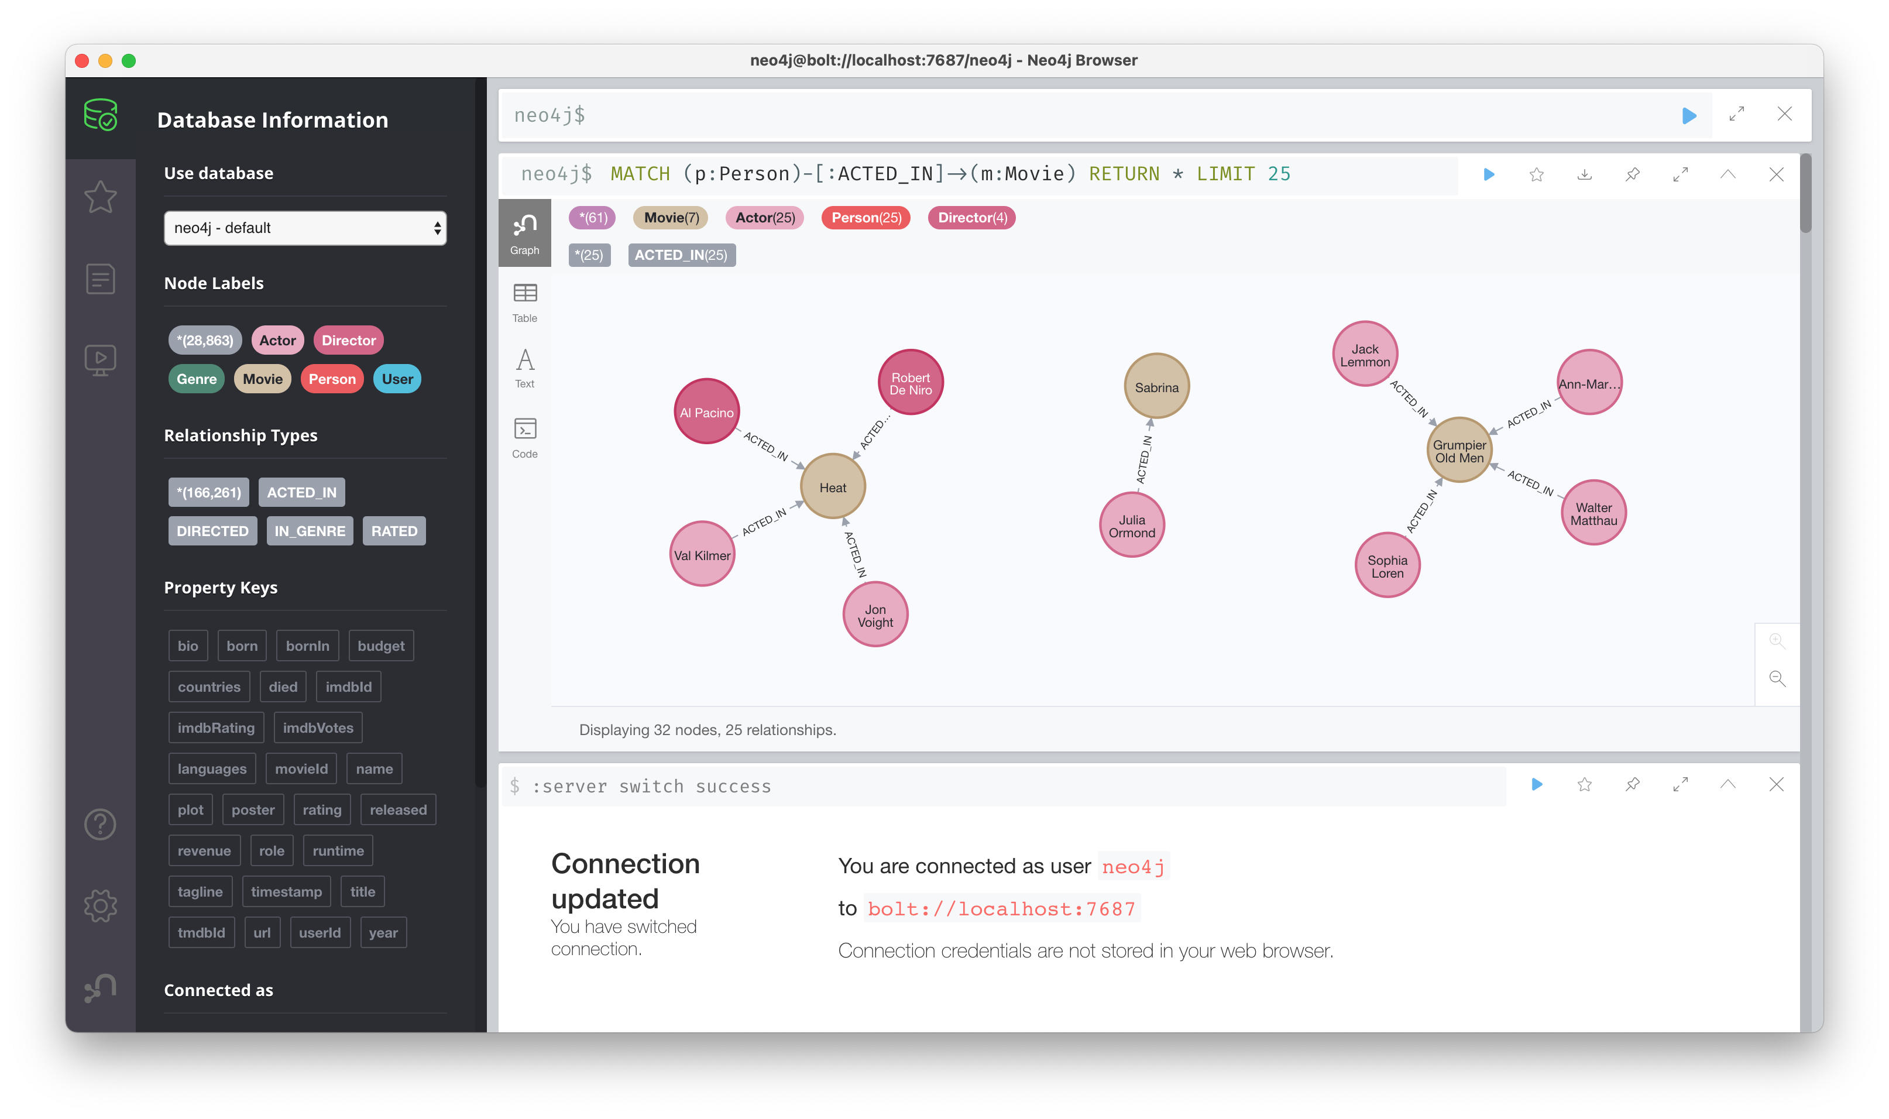Switch to Table view tab
Viewport: 1889px width, 1119px height.
coord(525,303)
